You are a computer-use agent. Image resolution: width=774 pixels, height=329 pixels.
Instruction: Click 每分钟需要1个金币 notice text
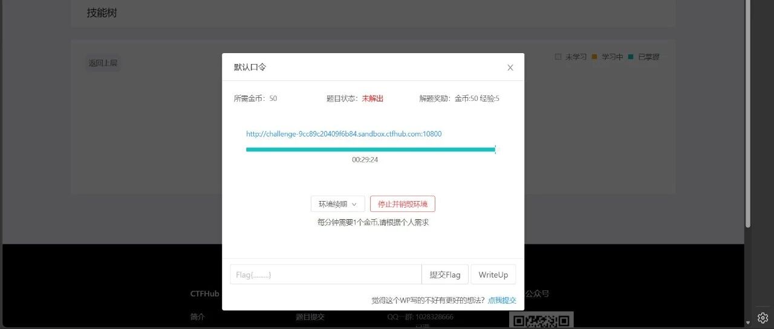tap(373, 222)
